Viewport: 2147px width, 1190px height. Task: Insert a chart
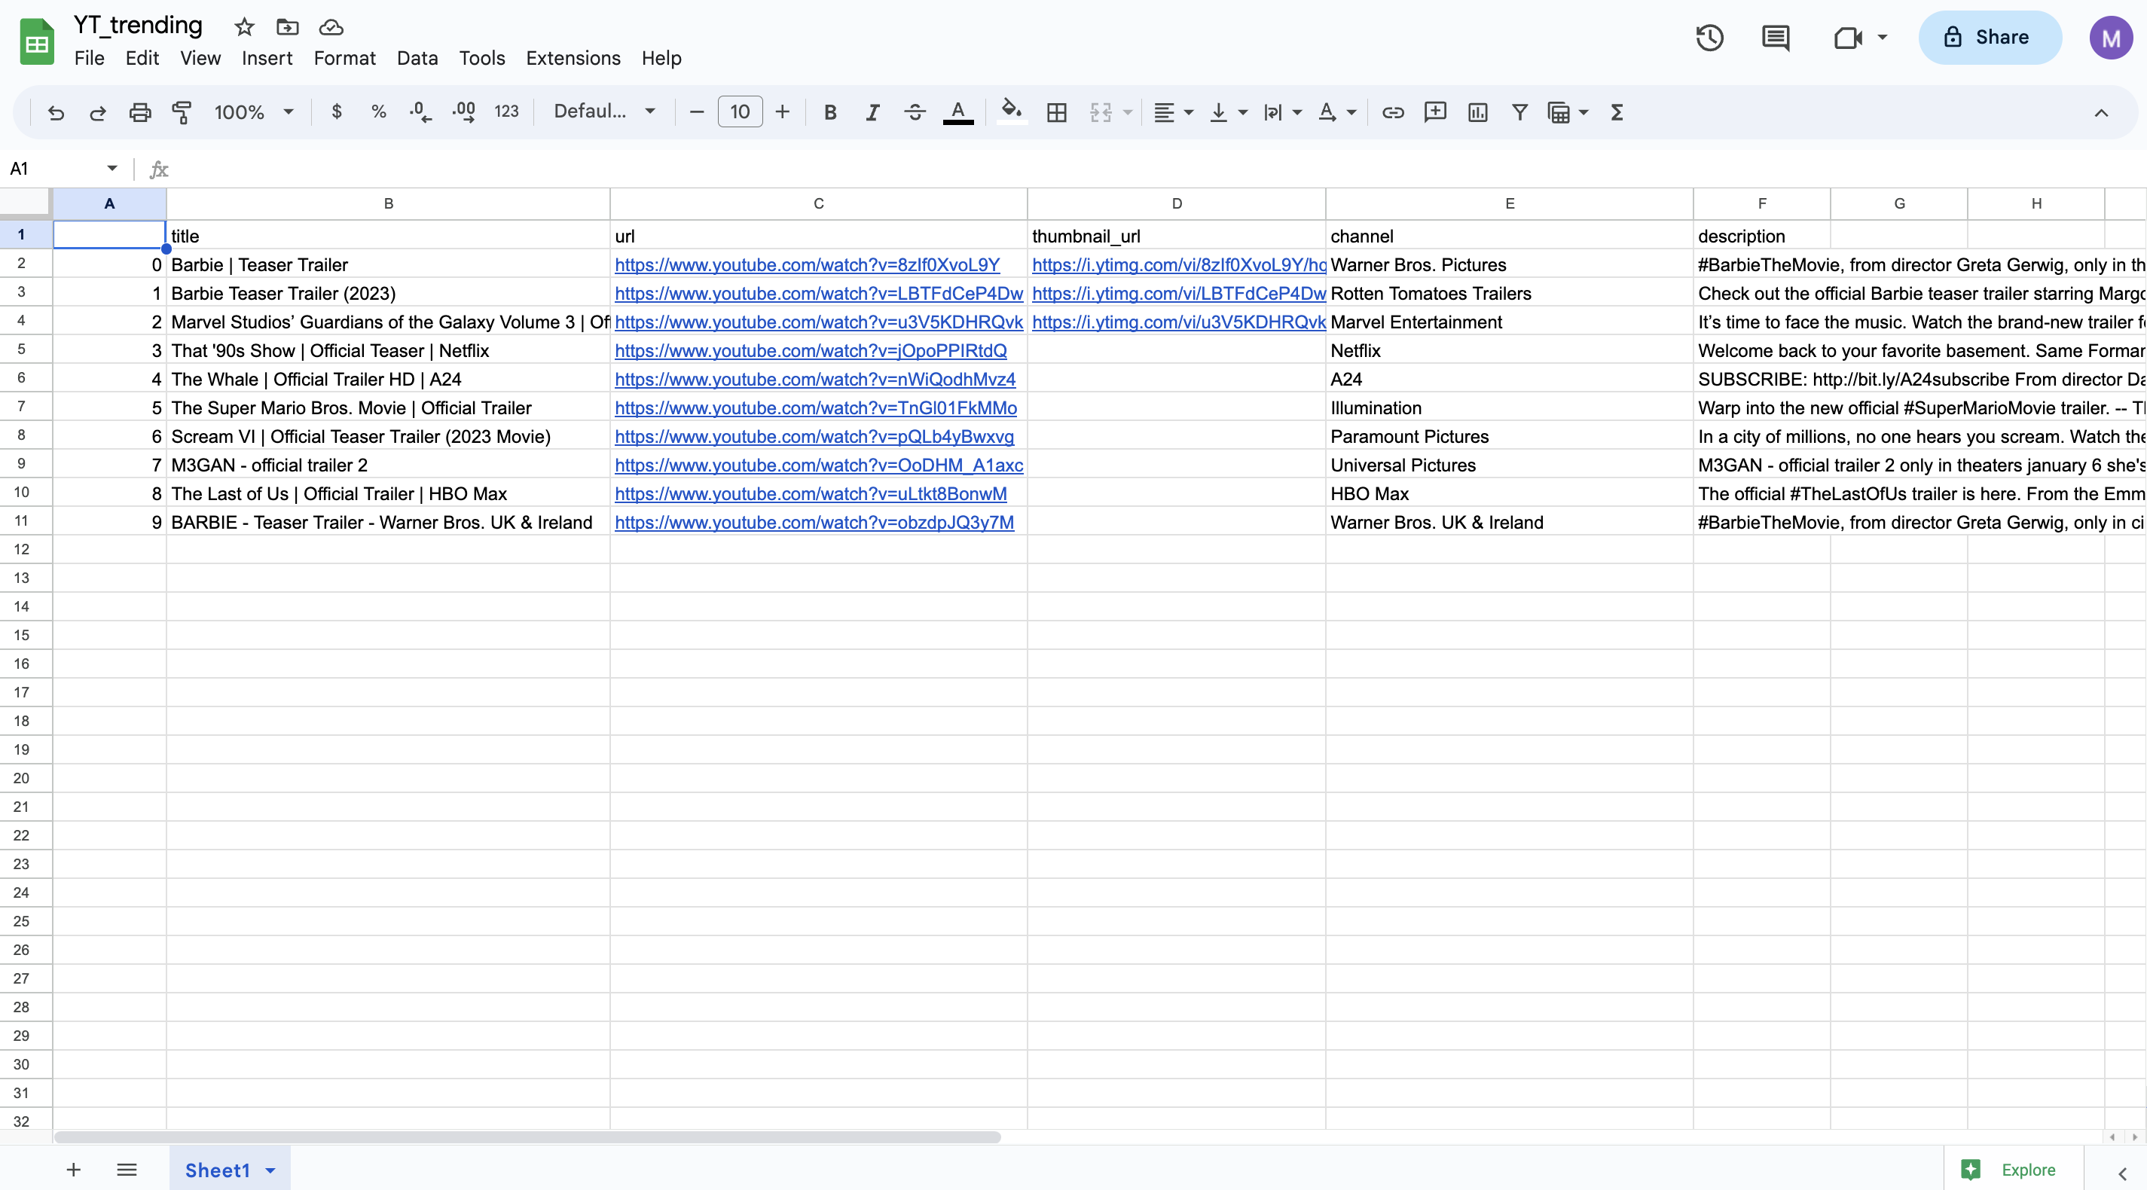[x=1478, y=112]
